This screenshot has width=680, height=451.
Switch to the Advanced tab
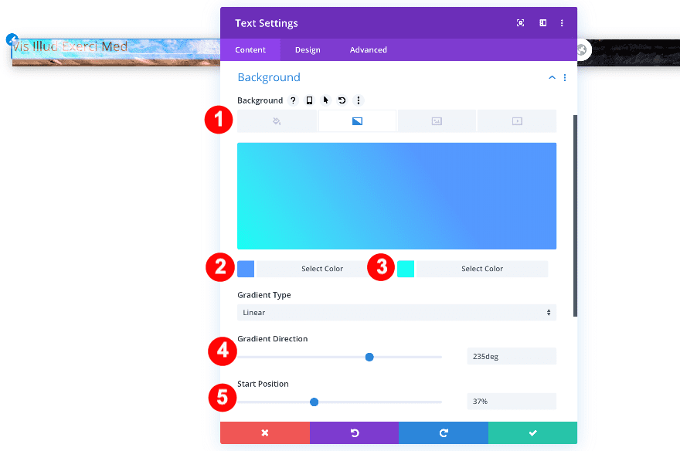[368, 50]
